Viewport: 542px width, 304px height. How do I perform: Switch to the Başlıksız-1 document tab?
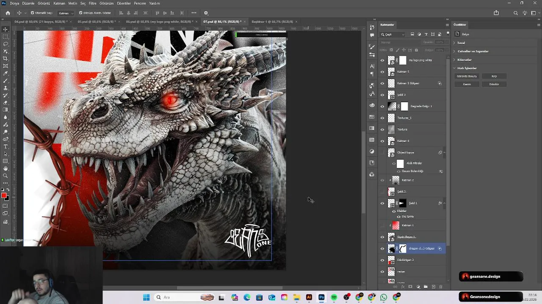[x=272, y=22]
